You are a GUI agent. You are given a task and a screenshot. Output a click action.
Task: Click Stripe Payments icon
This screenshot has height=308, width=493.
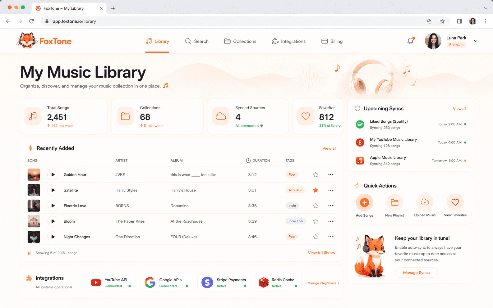pos(207,283)
